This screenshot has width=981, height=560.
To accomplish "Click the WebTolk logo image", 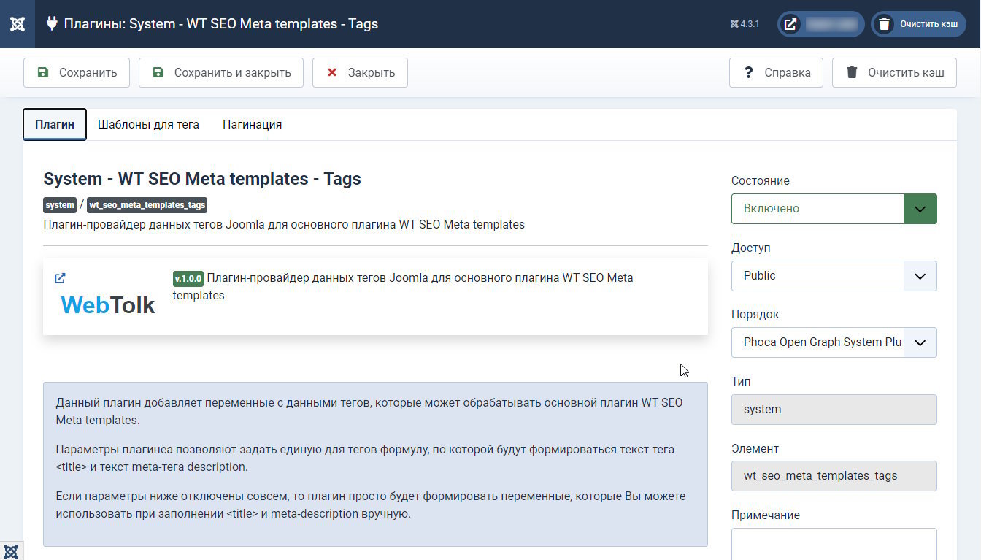I will click(108, 304).
